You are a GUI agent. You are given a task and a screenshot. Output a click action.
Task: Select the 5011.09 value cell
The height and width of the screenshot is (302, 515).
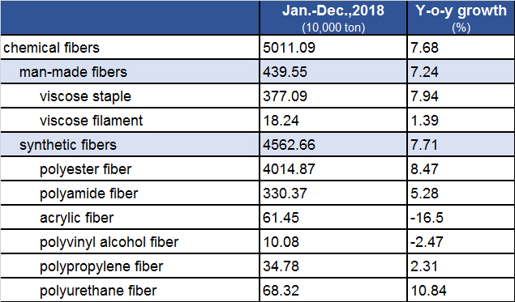coord(333,48)
